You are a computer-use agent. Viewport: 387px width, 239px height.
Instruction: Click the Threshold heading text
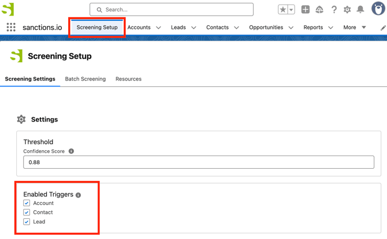click(38, 142)
